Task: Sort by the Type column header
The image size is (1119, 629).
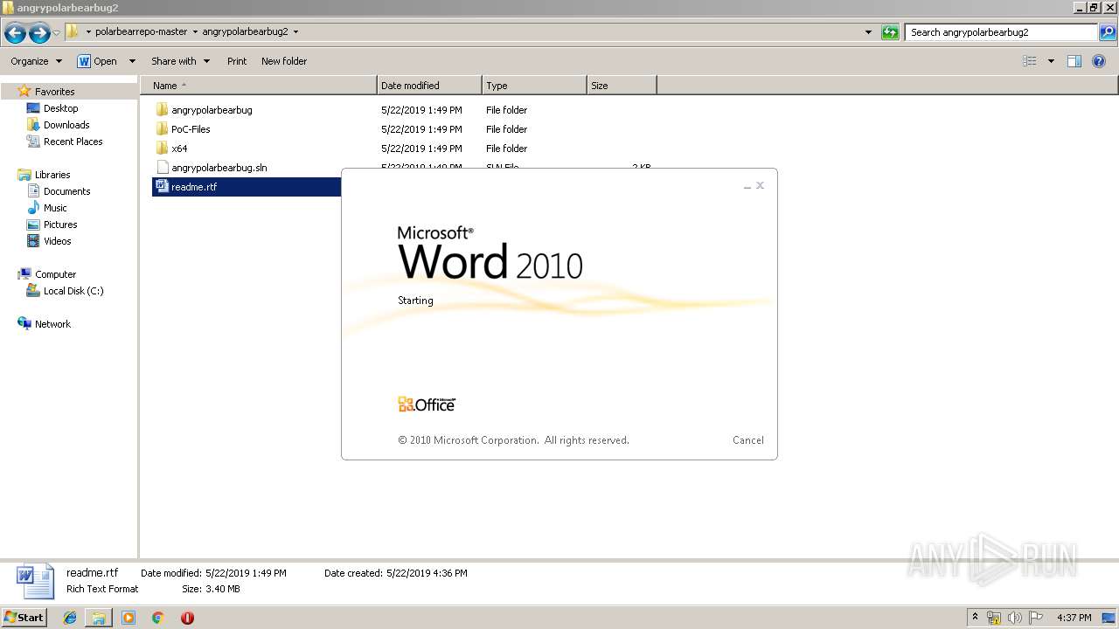Action: tap(534, 86)
